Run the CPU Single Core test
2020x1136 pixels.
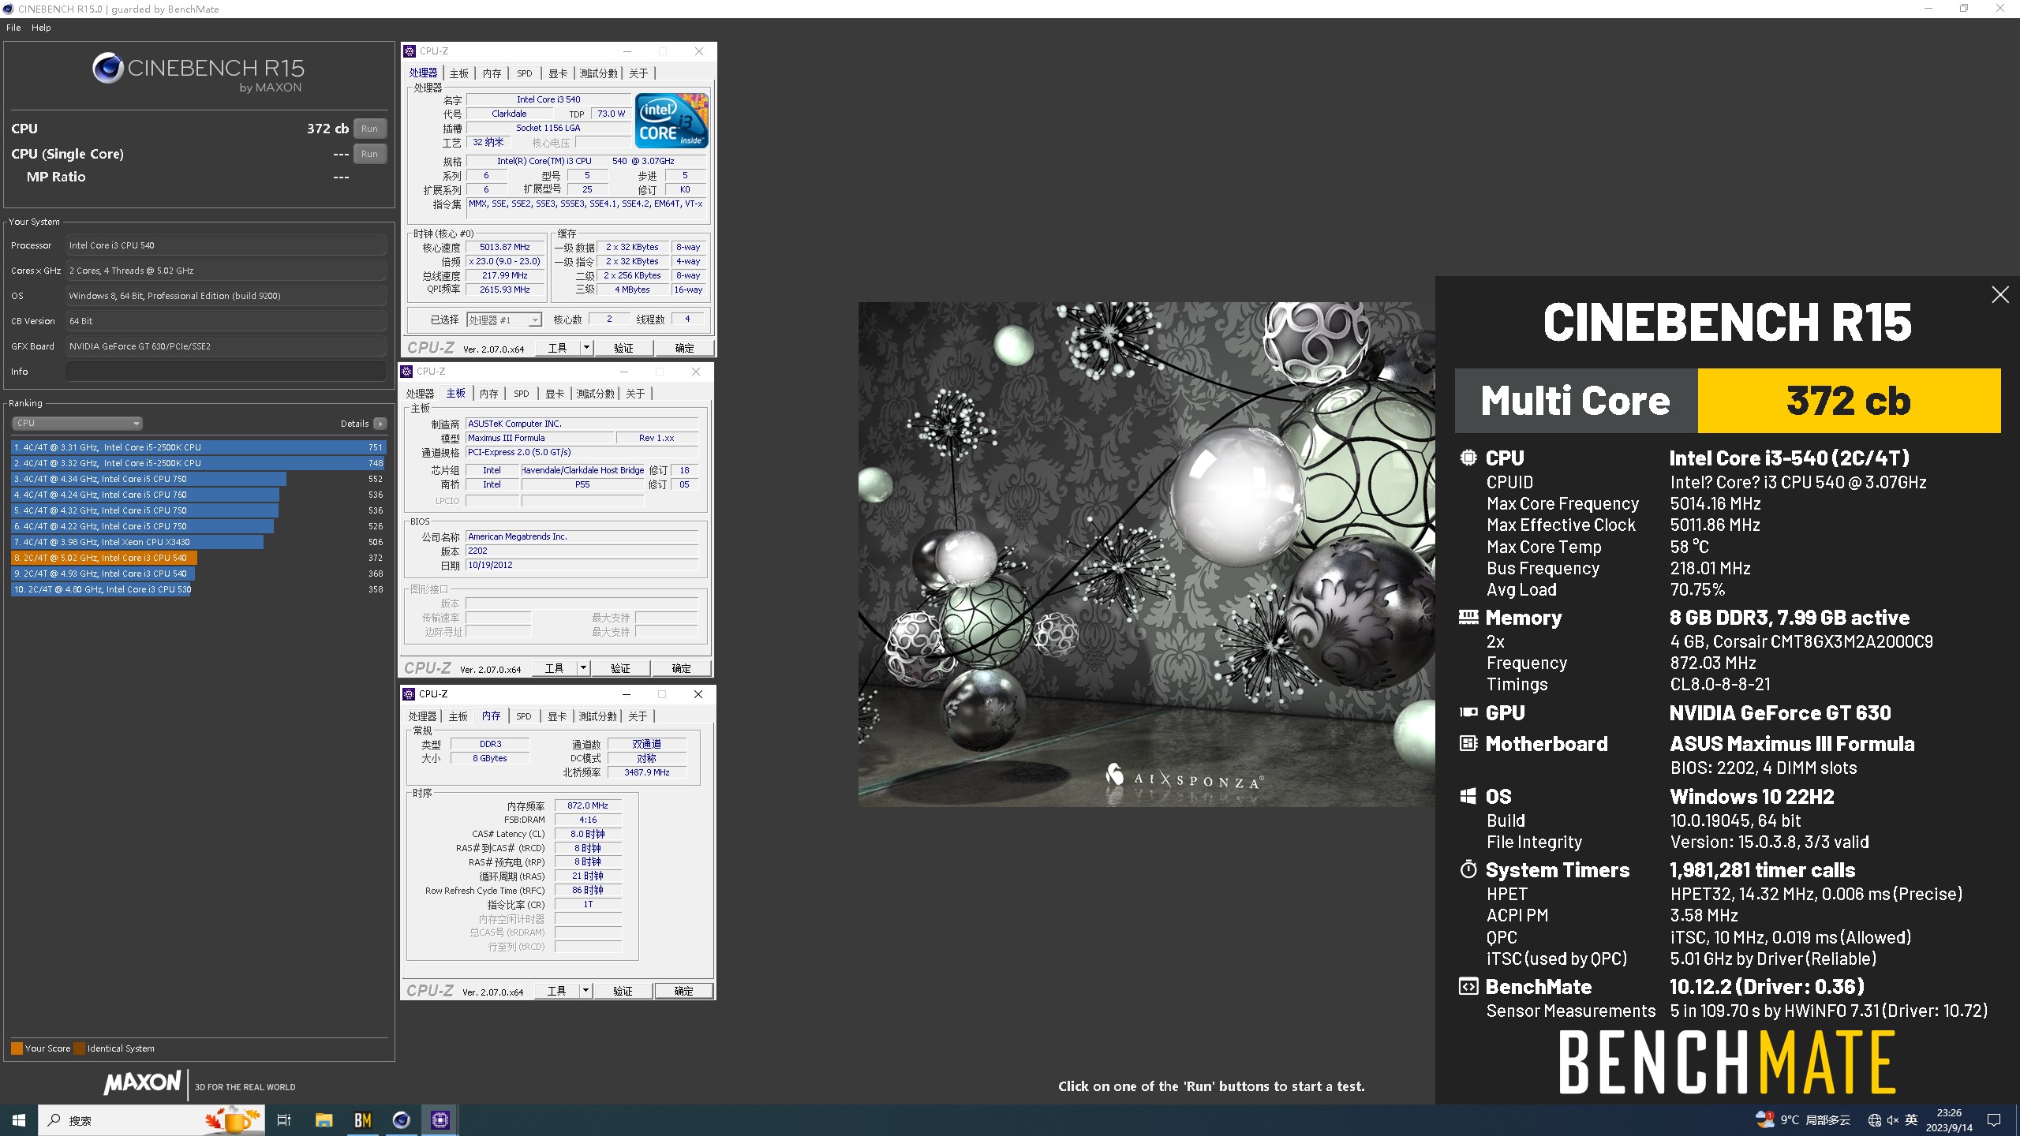tap(369, 154)
